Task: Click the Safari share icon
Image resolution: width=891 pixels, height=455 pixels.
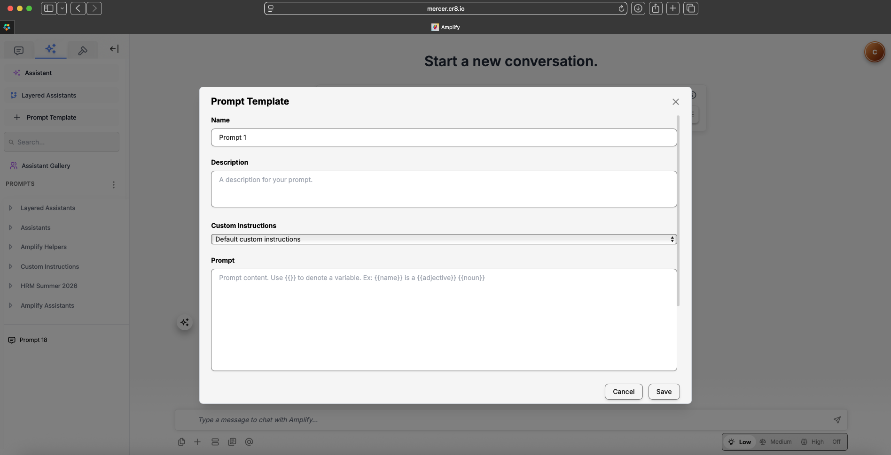Action: pos(656,8)
